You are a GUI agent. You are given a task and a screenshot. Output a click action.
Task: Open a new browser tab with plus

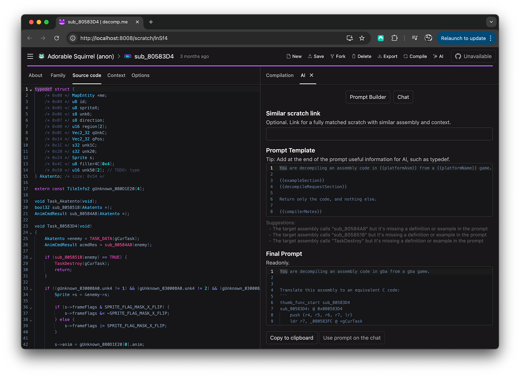tap(151, 22)
